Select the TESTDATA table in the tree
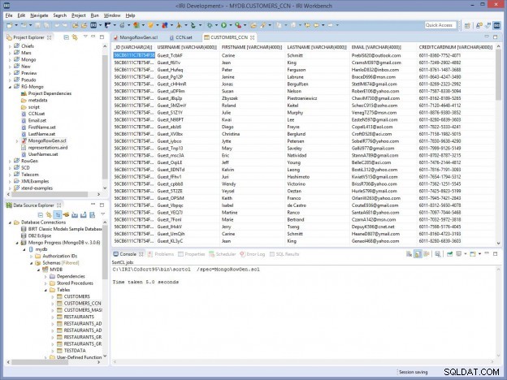Viewport: 507px width, 380px height. click(x=75, y=351)
